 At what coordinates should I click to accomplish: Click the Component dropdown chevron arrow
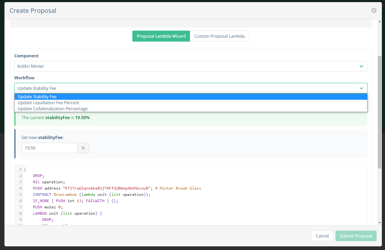pos(361,66)
